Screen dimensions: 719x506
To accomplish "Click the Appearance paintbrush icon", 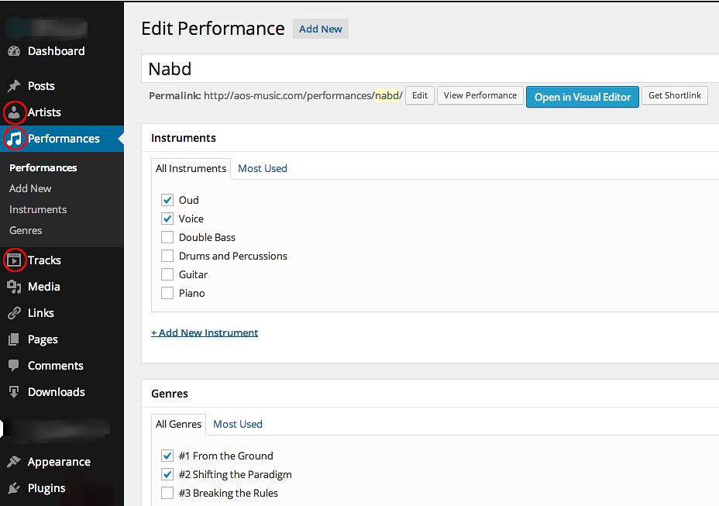I will pyautogui.click(x=14, y=462).
